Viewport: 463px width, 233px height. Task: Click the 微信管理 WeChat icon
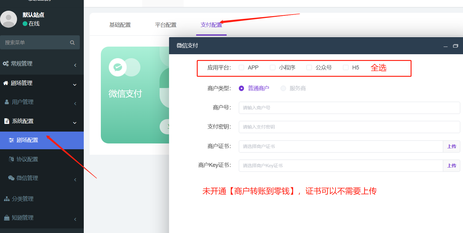(x=12, y=178)
